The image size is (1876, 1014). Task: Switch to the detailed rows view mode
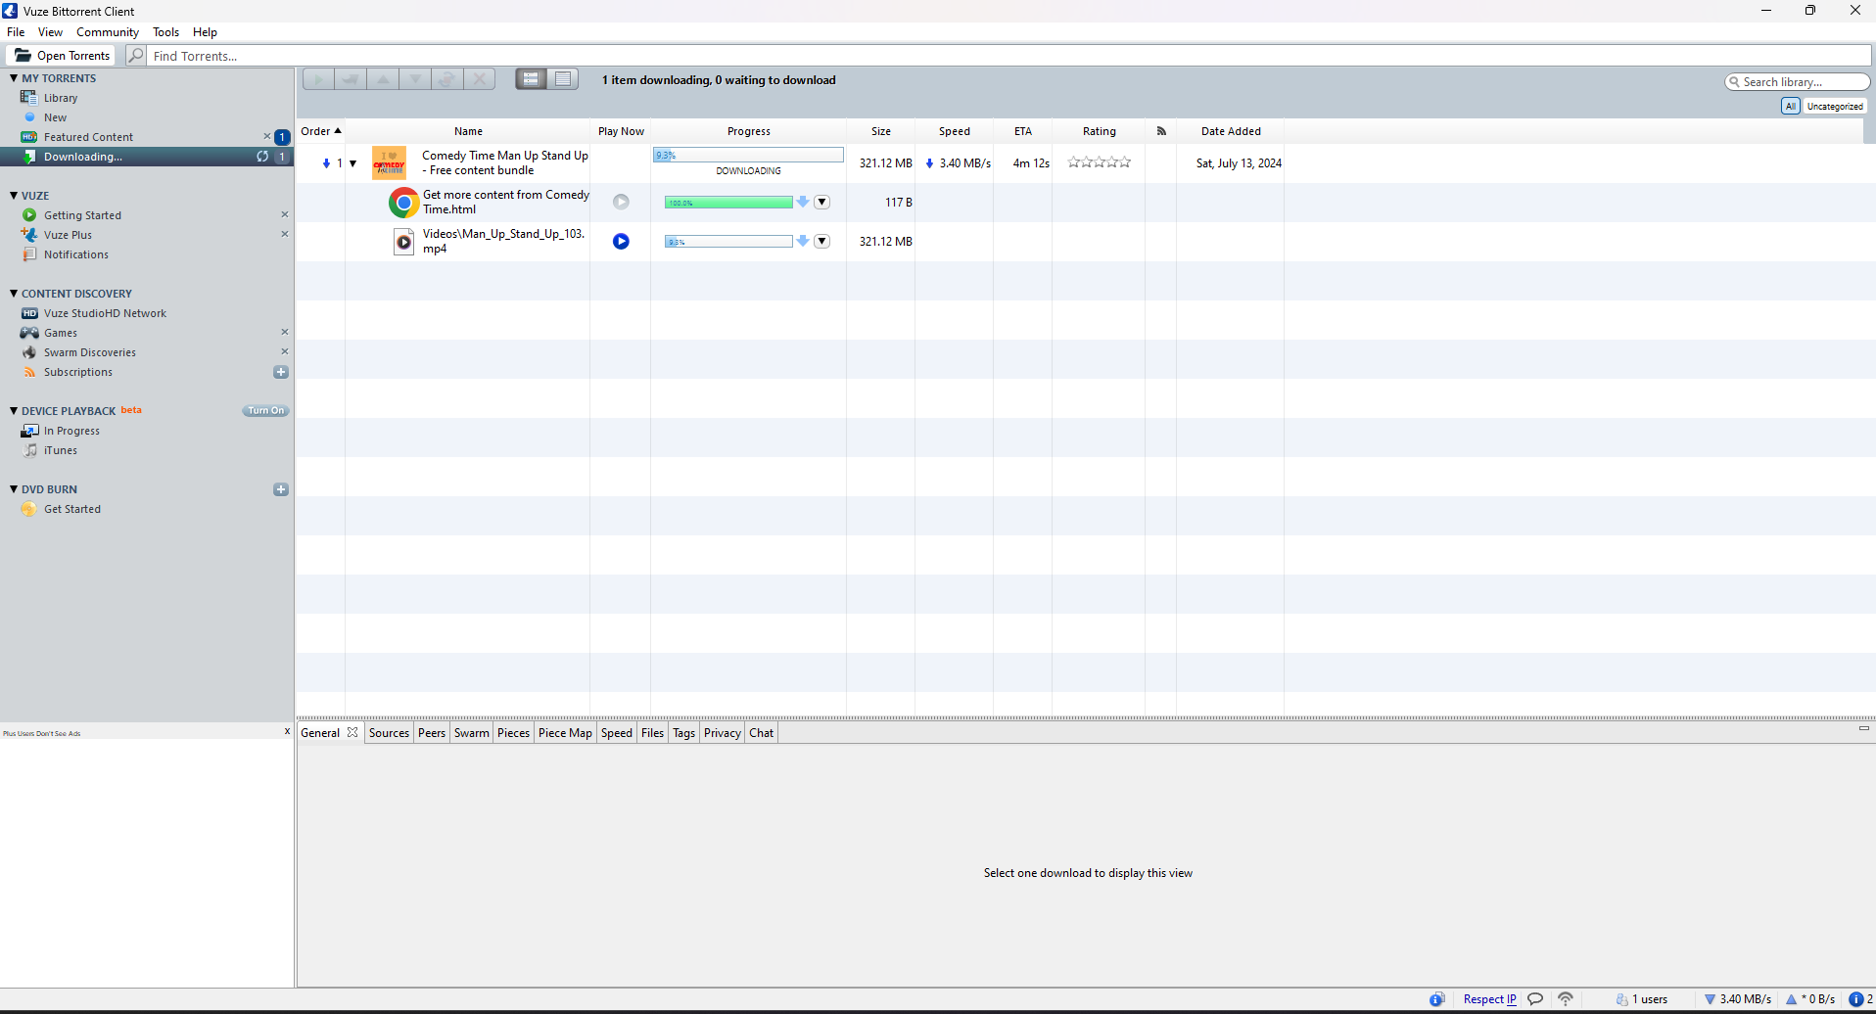tap(531, 79)
